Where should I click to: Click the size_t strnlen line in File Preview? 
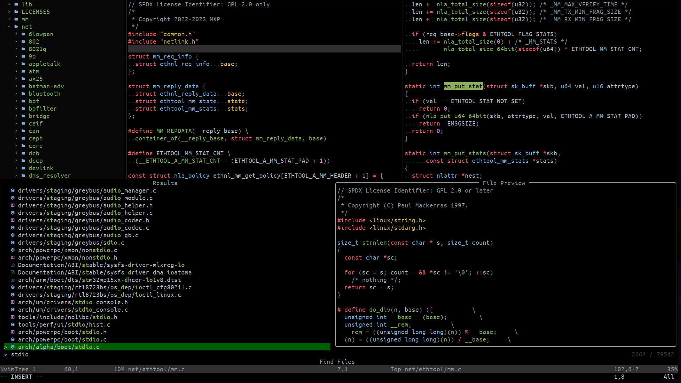(415, 243)
